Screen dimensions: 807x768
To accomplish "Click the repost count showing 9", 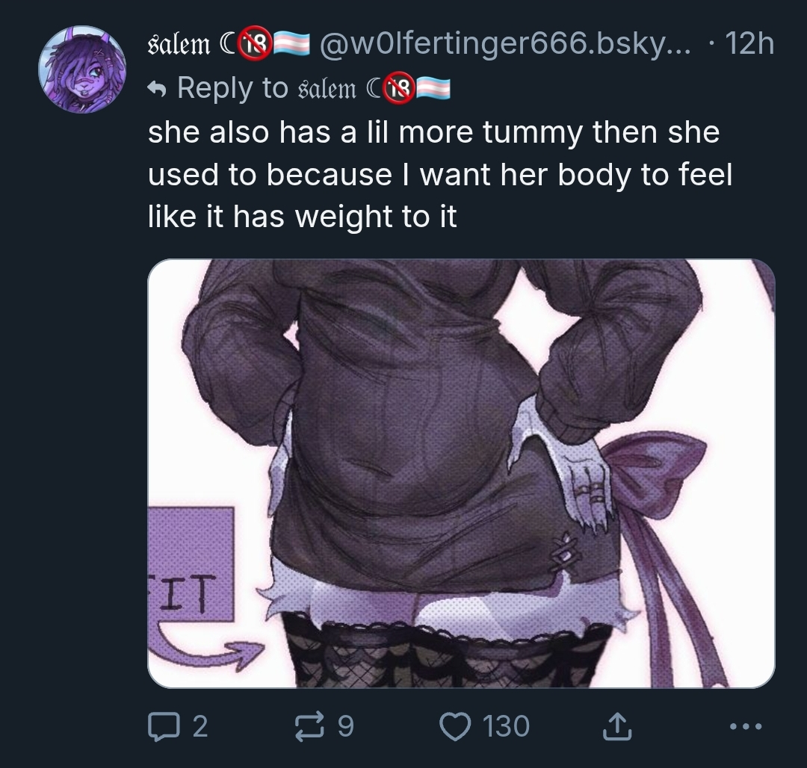I will (346, 726).
